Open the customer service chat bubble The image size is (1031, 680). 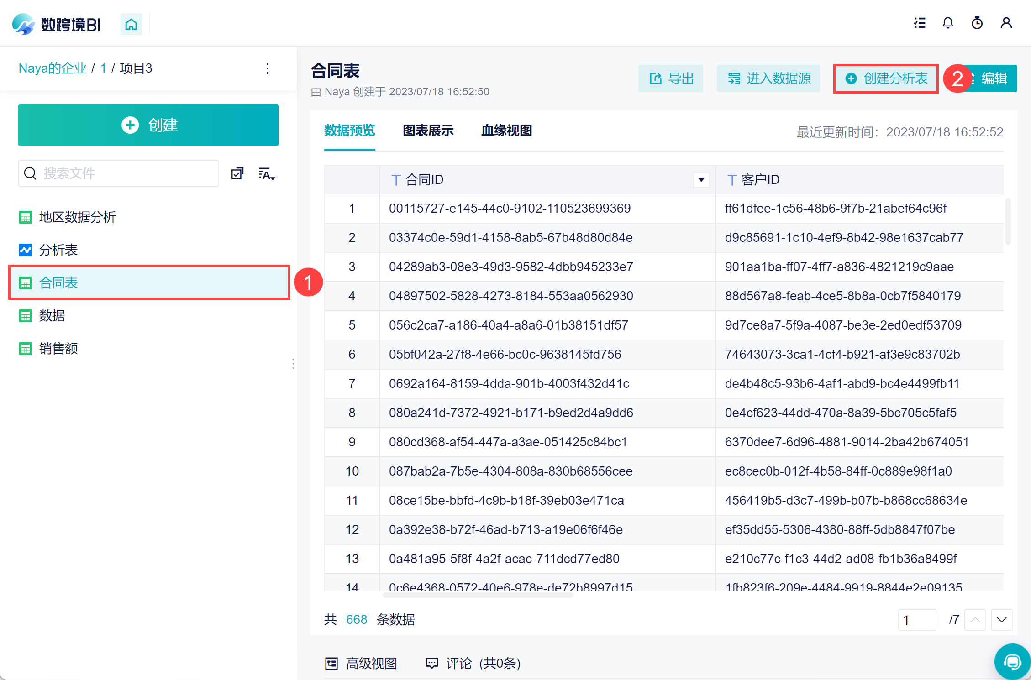tap(1012, 661)
